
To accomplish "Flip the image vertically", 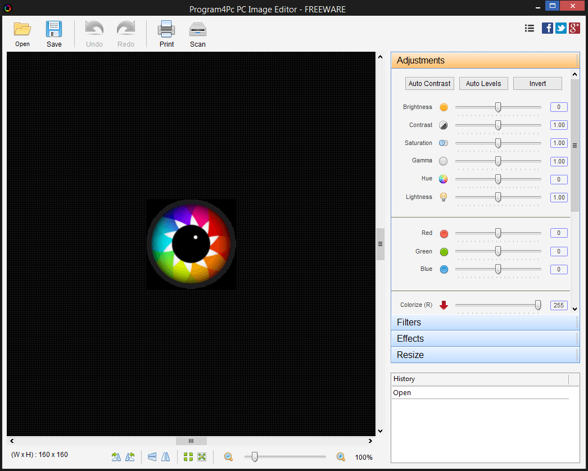I will coord(152,457).
